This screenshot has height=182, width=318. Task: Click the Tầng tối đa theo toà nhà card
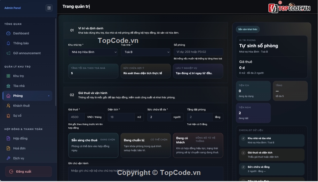pos(93,71)
